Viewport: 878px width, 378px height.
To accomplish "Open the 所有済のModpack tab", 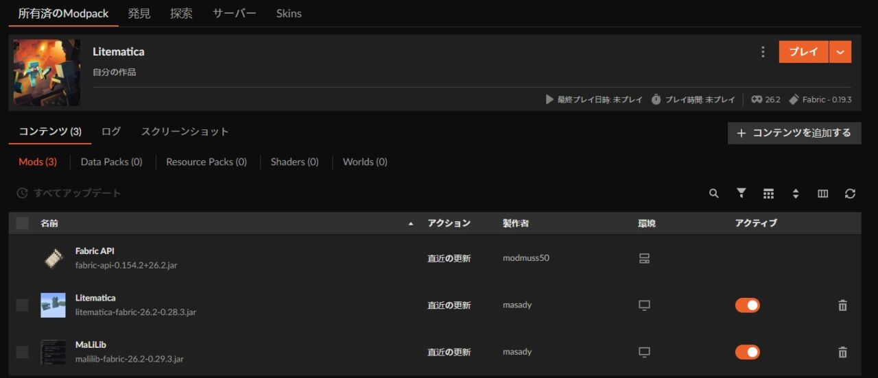I will [x=64, y=14].
